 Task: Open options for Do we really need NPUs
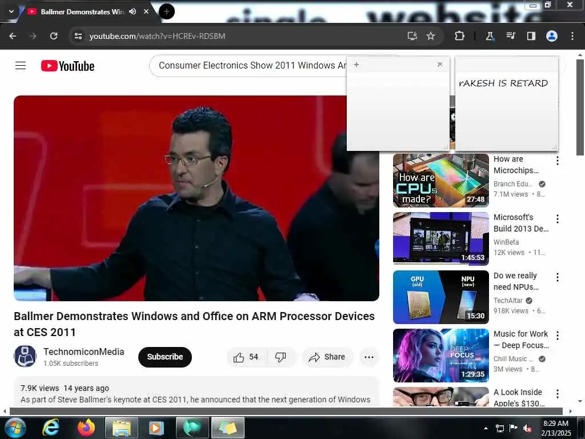[558, 277]
